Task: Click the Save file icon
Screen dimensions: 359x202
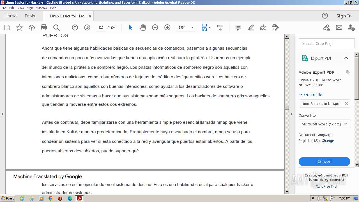Action: tap(7, 27)
